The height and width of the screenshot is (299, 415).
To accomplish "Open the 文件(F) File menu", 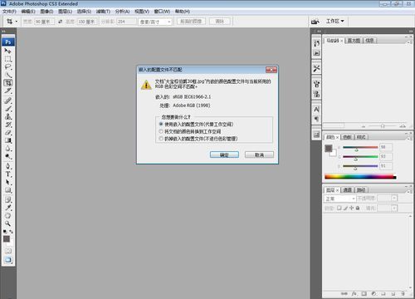I will 9,12.
